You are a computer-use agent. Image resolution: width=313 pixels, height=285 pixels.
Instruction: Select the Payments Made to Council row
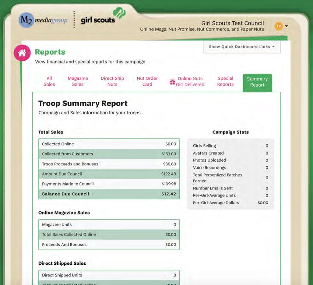(x=109, y=184)
